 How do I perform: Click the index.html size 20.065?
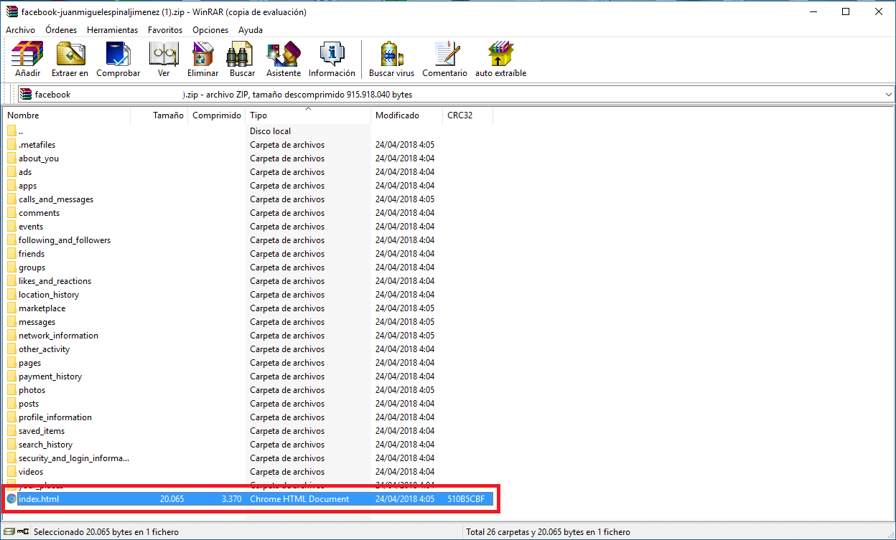(x=172, y=499)
